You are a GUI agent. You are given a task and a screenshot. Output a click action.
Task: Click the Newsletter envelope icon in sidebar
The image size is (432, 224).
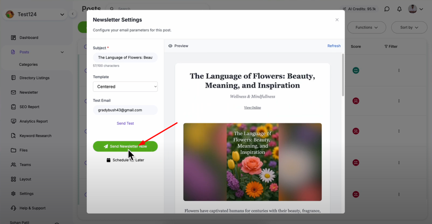tap(13, 93)
